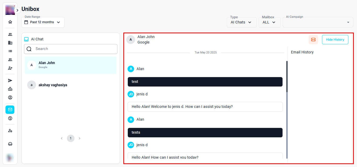Open the company building icon in sidebar
Viewport: 357px width, 167px height.
[10, 43]
